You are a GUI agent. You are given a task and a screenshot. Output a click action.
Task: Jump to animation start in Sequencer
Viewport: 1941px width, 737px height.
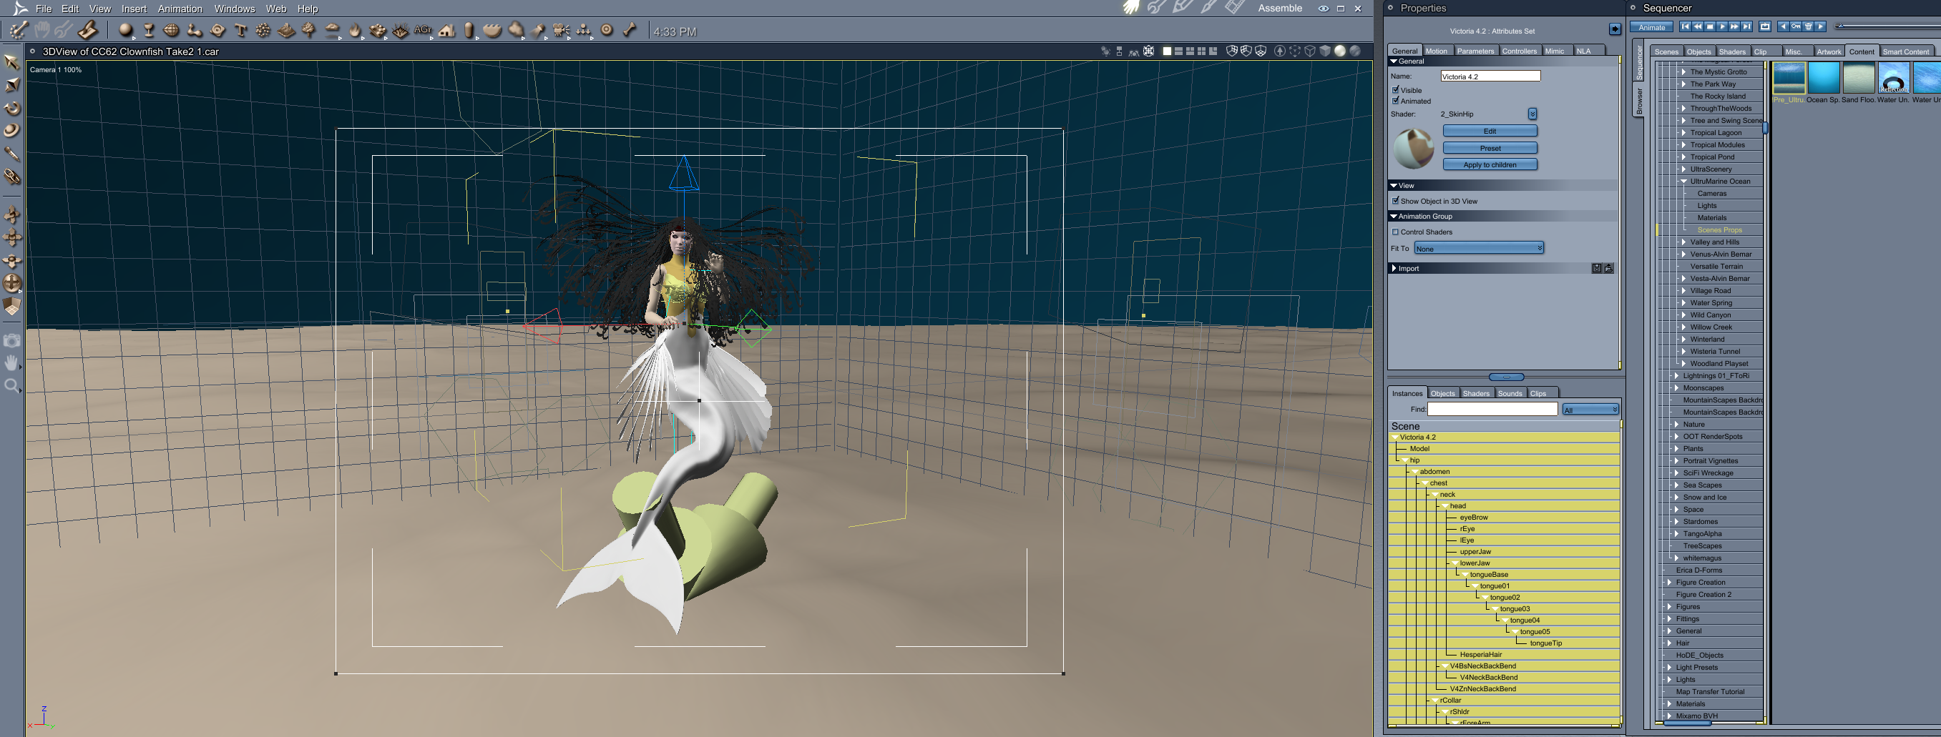1686,26
